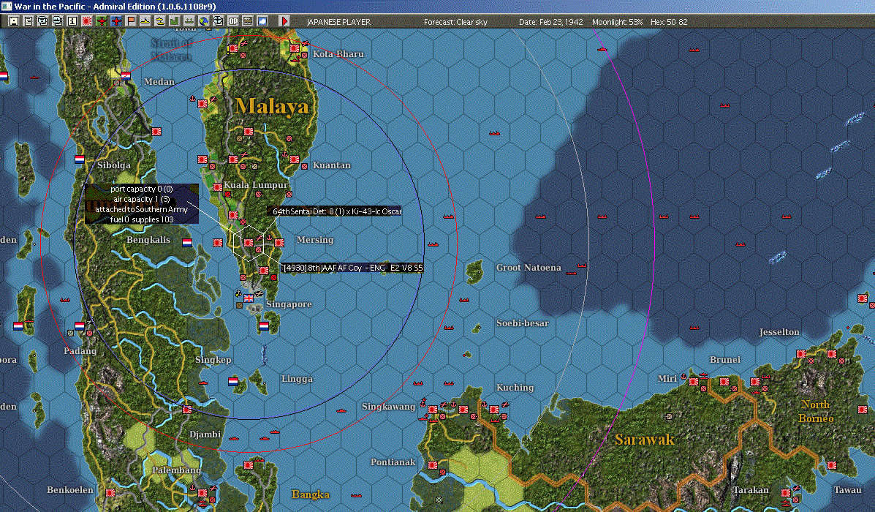Select the Japanese base icon at Kuantan
Viewport: 875px width, 512px height.
(x=294, y=159)
